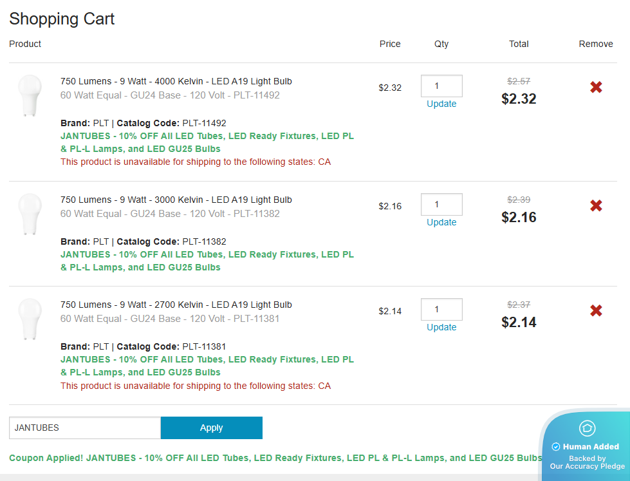Select the quantity box for 2700 Kelvin bulb

pos(441,310)
